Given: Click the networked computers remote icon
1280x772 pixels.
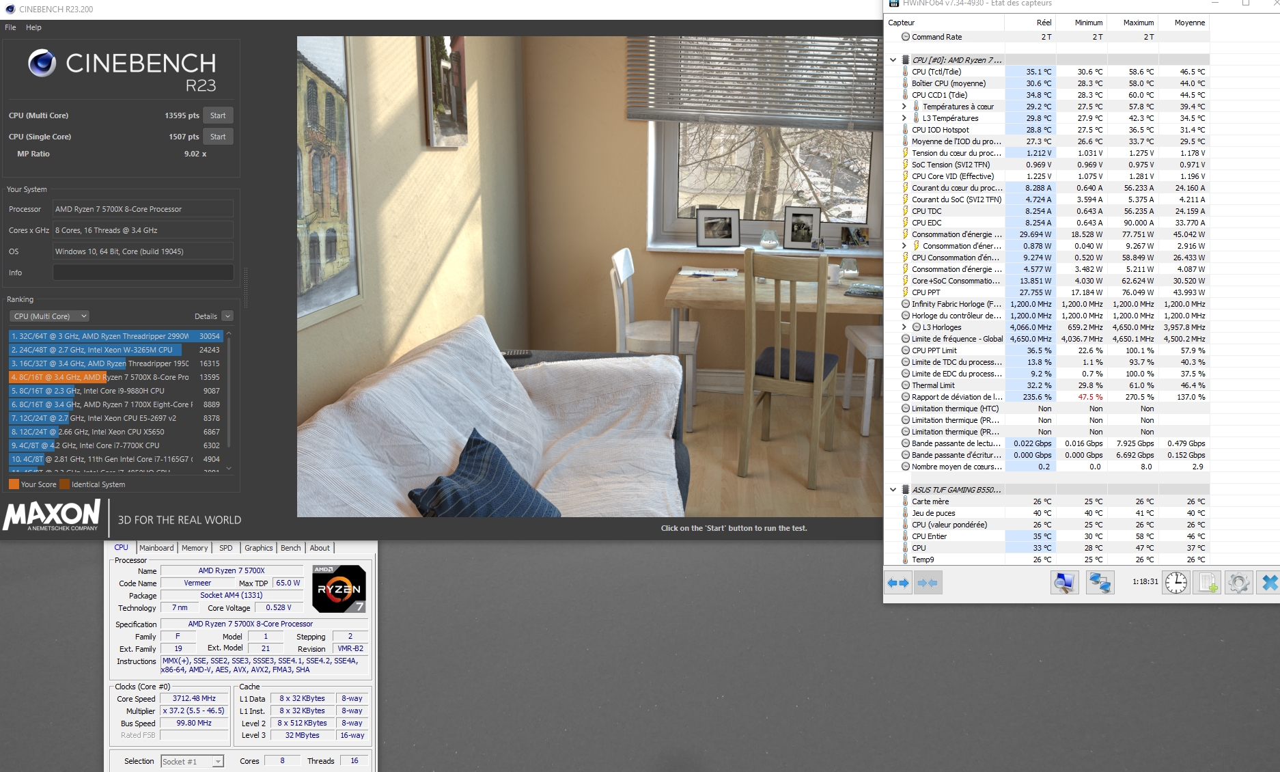Looking at the screenshot, I should pyautogui.click(x=1100, y=583).
